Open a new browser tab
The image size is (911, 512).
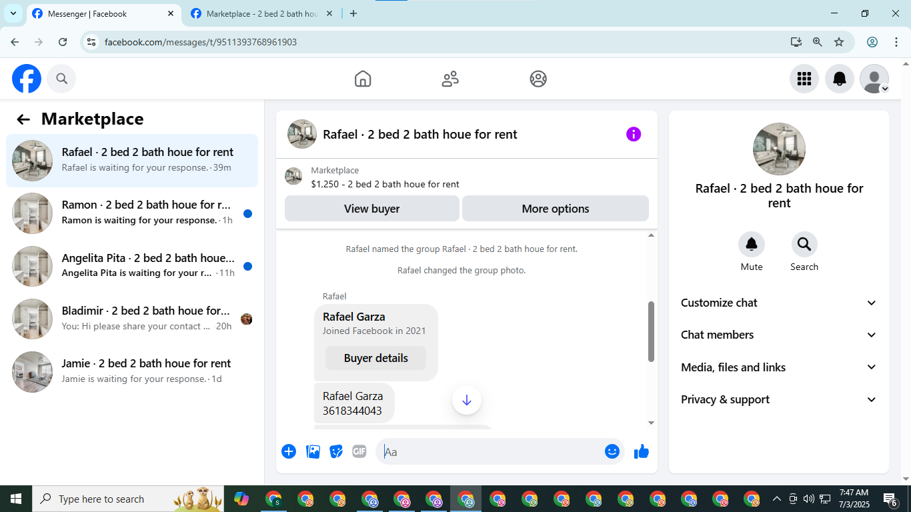coord(353,13)
